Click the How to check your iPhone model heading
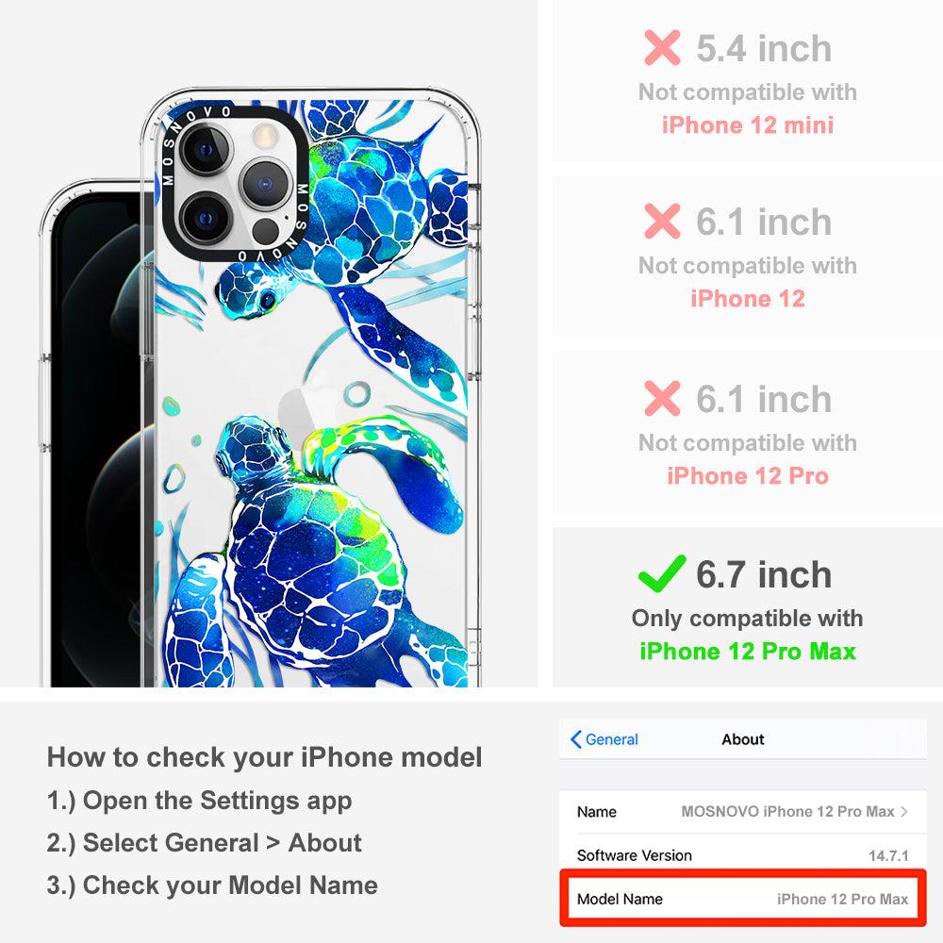This screenshot has height=943, width=943. 265,757
